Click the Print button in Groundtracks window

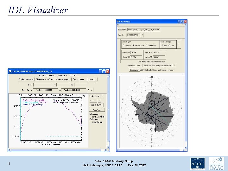139,66
